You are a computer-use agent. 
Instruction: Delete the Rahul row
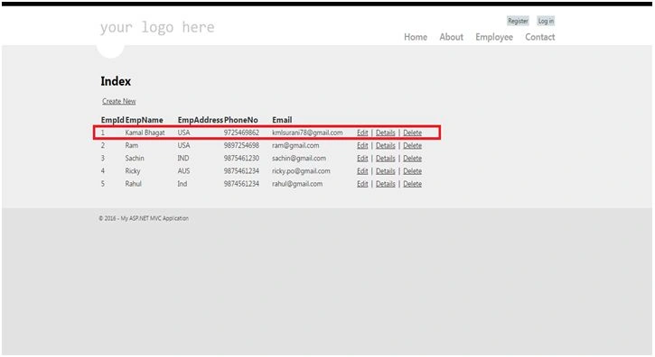coord(412,184)
